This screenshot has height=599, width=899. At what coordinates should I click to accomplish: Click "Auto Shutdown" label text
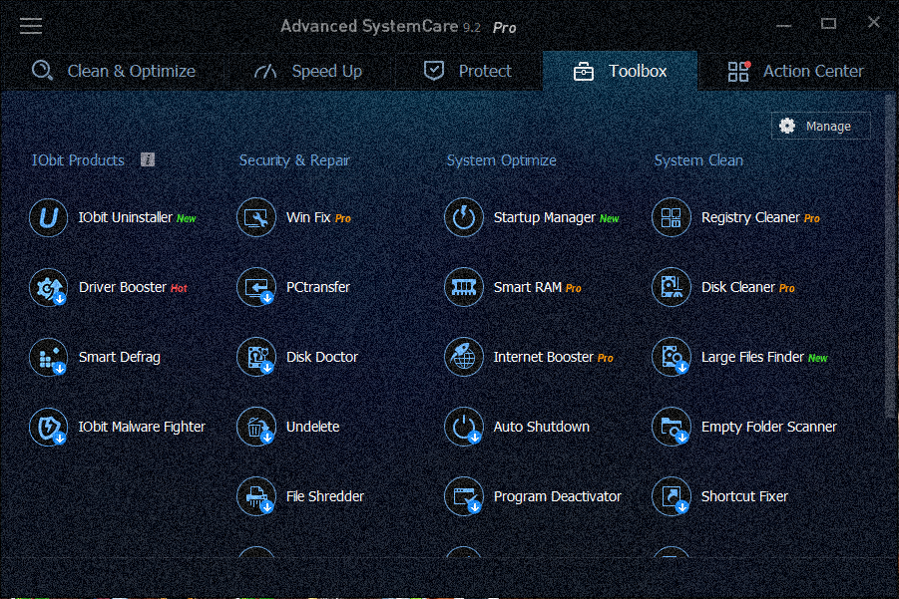tap(542, 428)
